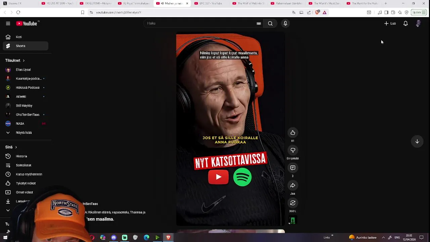Switch to The Wolf of Helsinki tab
Image resolution: width=430 pixels, height=242 pixels.
[249, 3]
